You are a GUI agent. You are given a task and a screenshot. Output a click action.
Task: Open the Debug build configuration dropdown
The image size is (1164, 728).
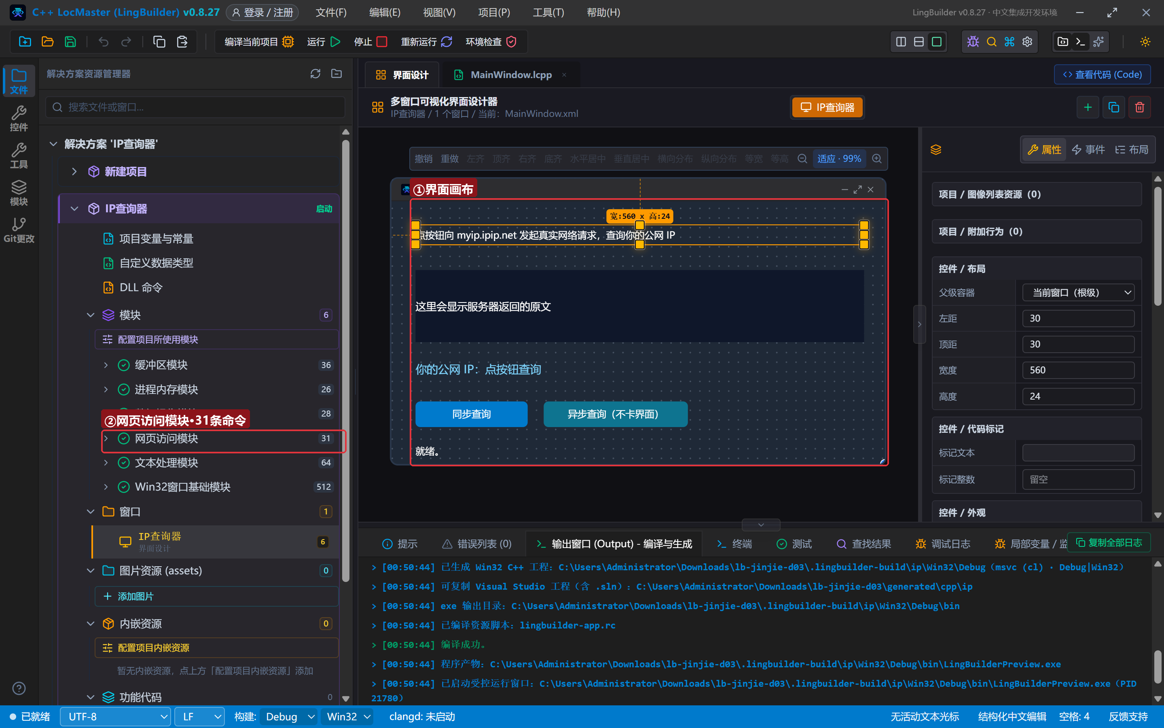click(289, 717)
